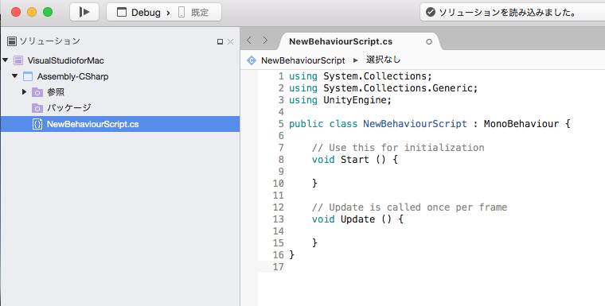This screenshot has width=605, height=306.
Task: Select NewBehaviourScript.cs in solution tree
Action: (x=120, y=124)
